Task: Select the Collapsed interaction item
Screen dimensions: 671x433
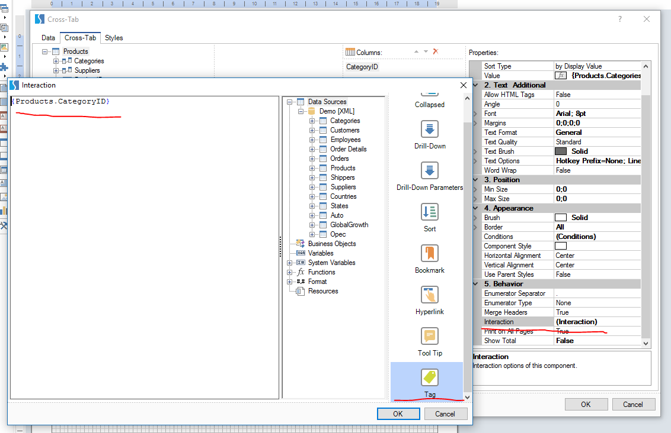Action: (x=430, y=101)
